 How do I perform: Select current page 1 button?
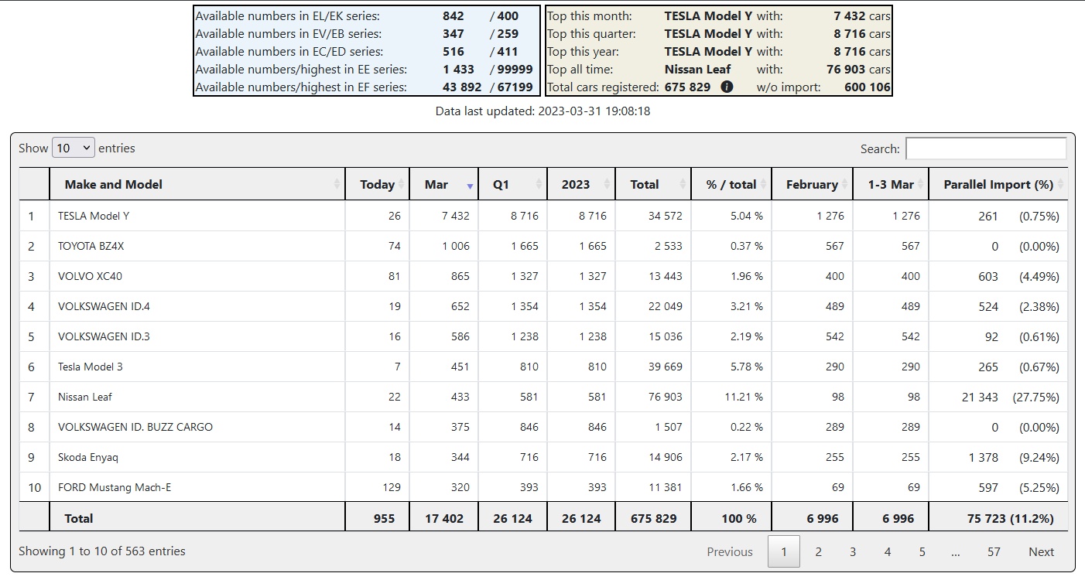pos(784,551)
